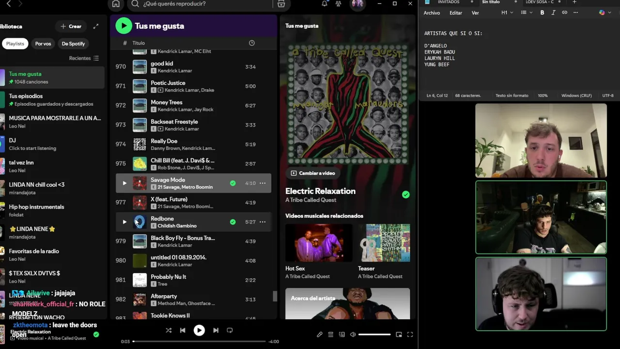Go to Spotify Home icon

point(116,4)
